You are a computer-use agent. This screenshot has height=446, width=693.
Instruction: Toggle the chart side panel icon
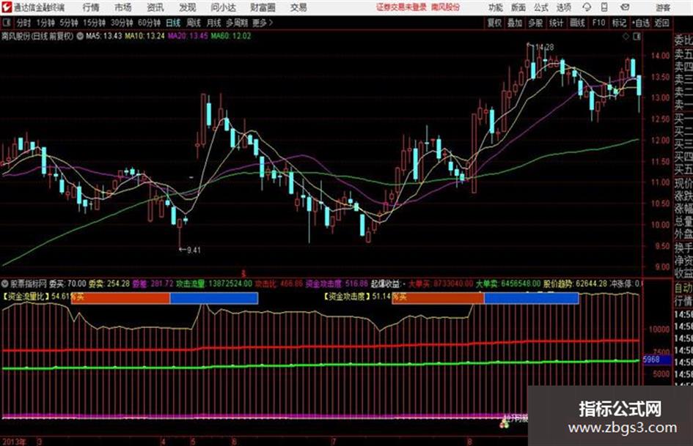[x=637, y=37]
